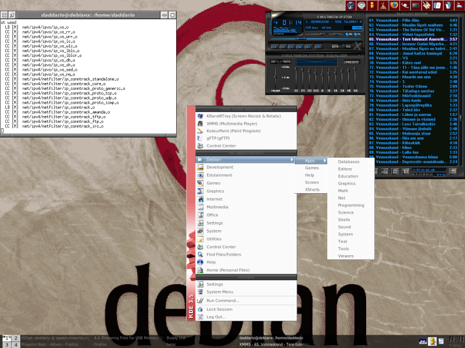465x348 pixels.
Task: Toggle the XMMS playlist window button
Action: click(x=356, y=34)
